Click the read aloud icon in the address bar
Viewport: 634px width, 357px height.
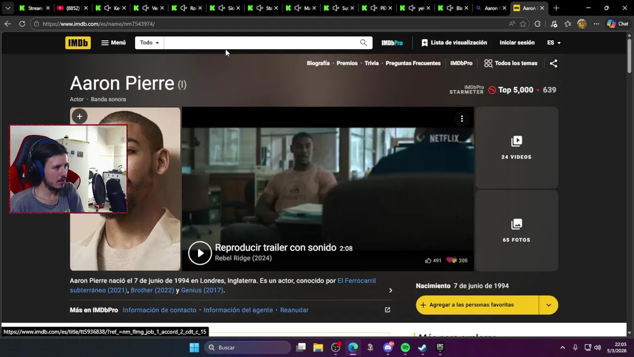512,24
